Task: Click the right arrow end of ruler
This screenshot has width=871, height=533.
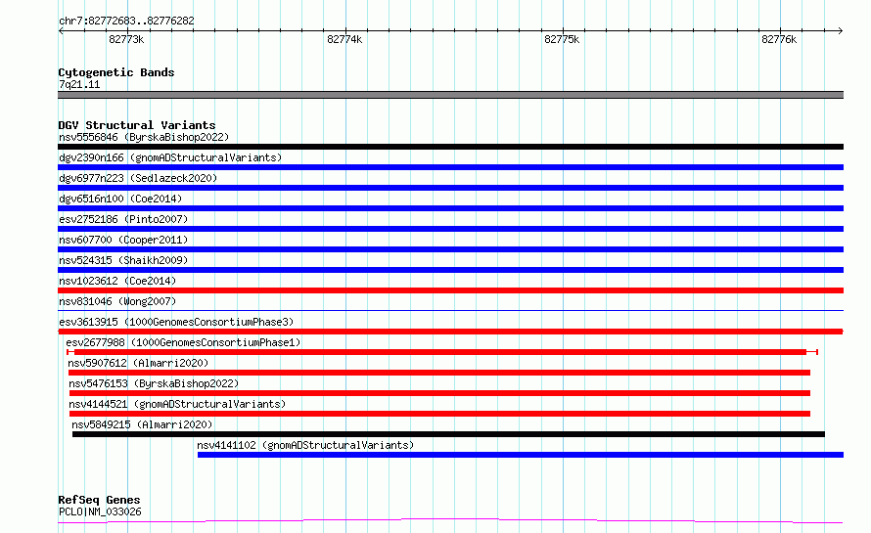Action: [x=841, y=31]
